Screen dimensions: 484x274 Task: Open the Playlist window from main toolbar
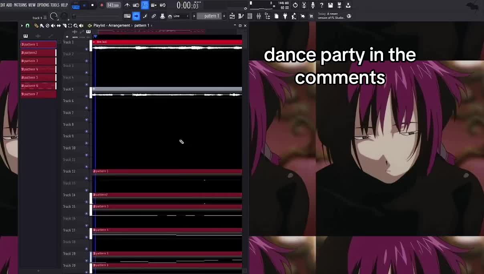[232, 16]
